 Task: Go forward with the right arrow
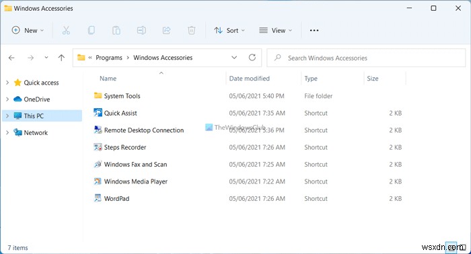(x=30, y=58)
